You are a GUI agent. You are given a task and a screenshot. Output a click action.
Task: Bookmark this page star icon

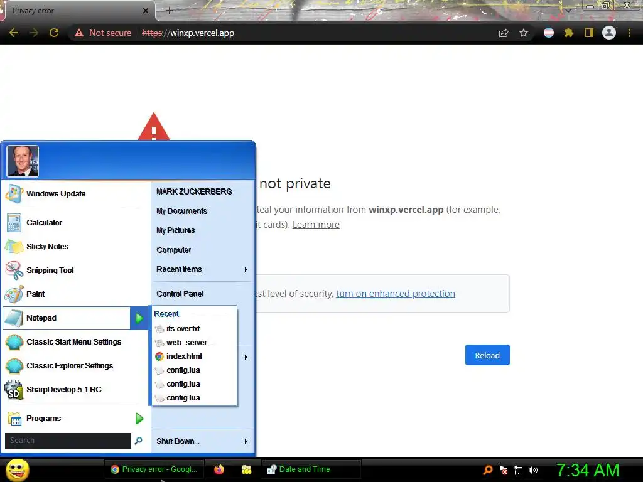click(x=524, y=33)
